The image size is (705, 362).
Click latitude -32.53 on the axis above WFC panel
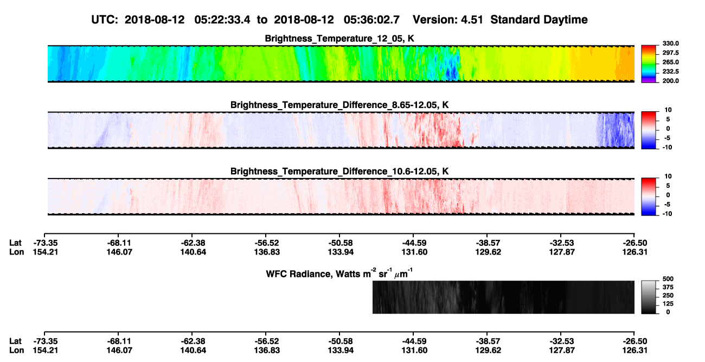[x=561, y=243]
